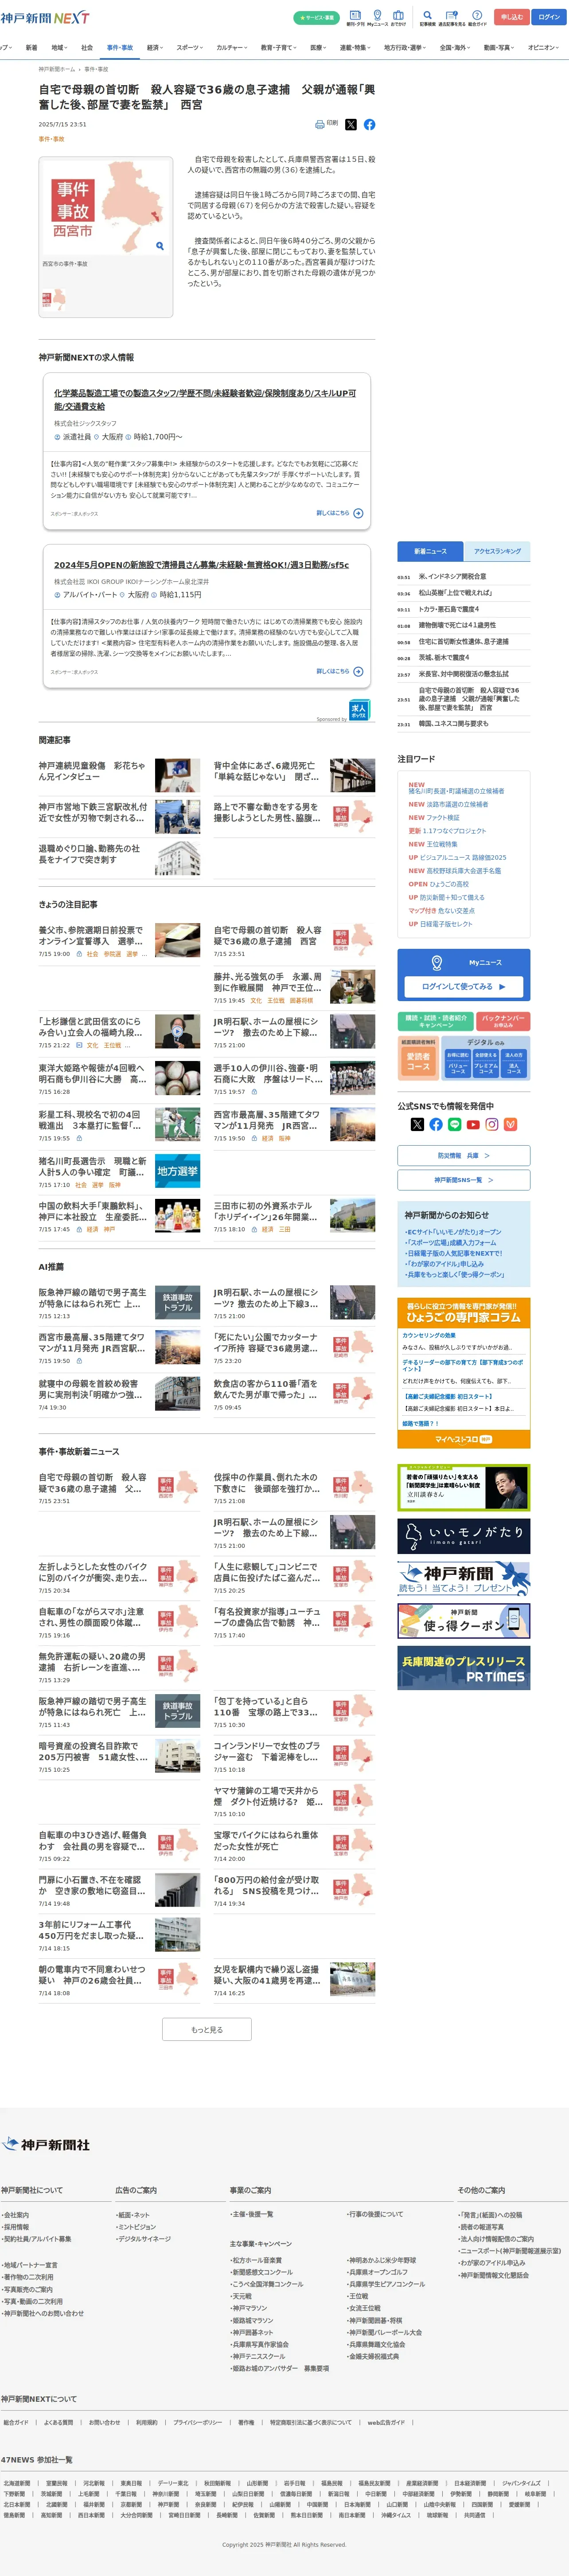Click バックナンバーお申込み red banner
Image resolution: width=569 pixels, height=2576 pixels.
tap(504, 1021)
